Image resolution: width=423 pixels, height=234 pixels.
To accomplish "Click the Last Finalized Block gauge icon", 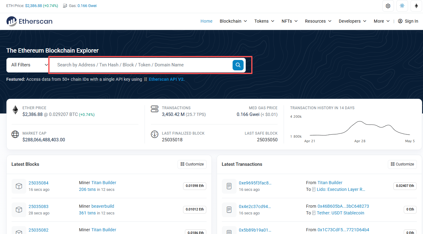I will tap(155, 134).
